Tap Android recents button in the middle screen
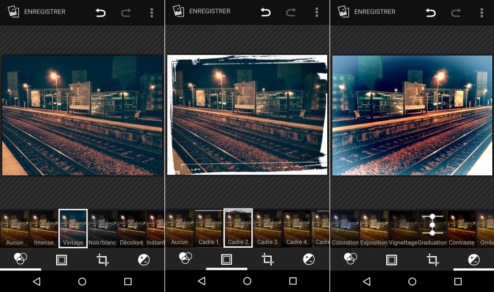Viewport: 494px width, 292px height. pos(293,281)
